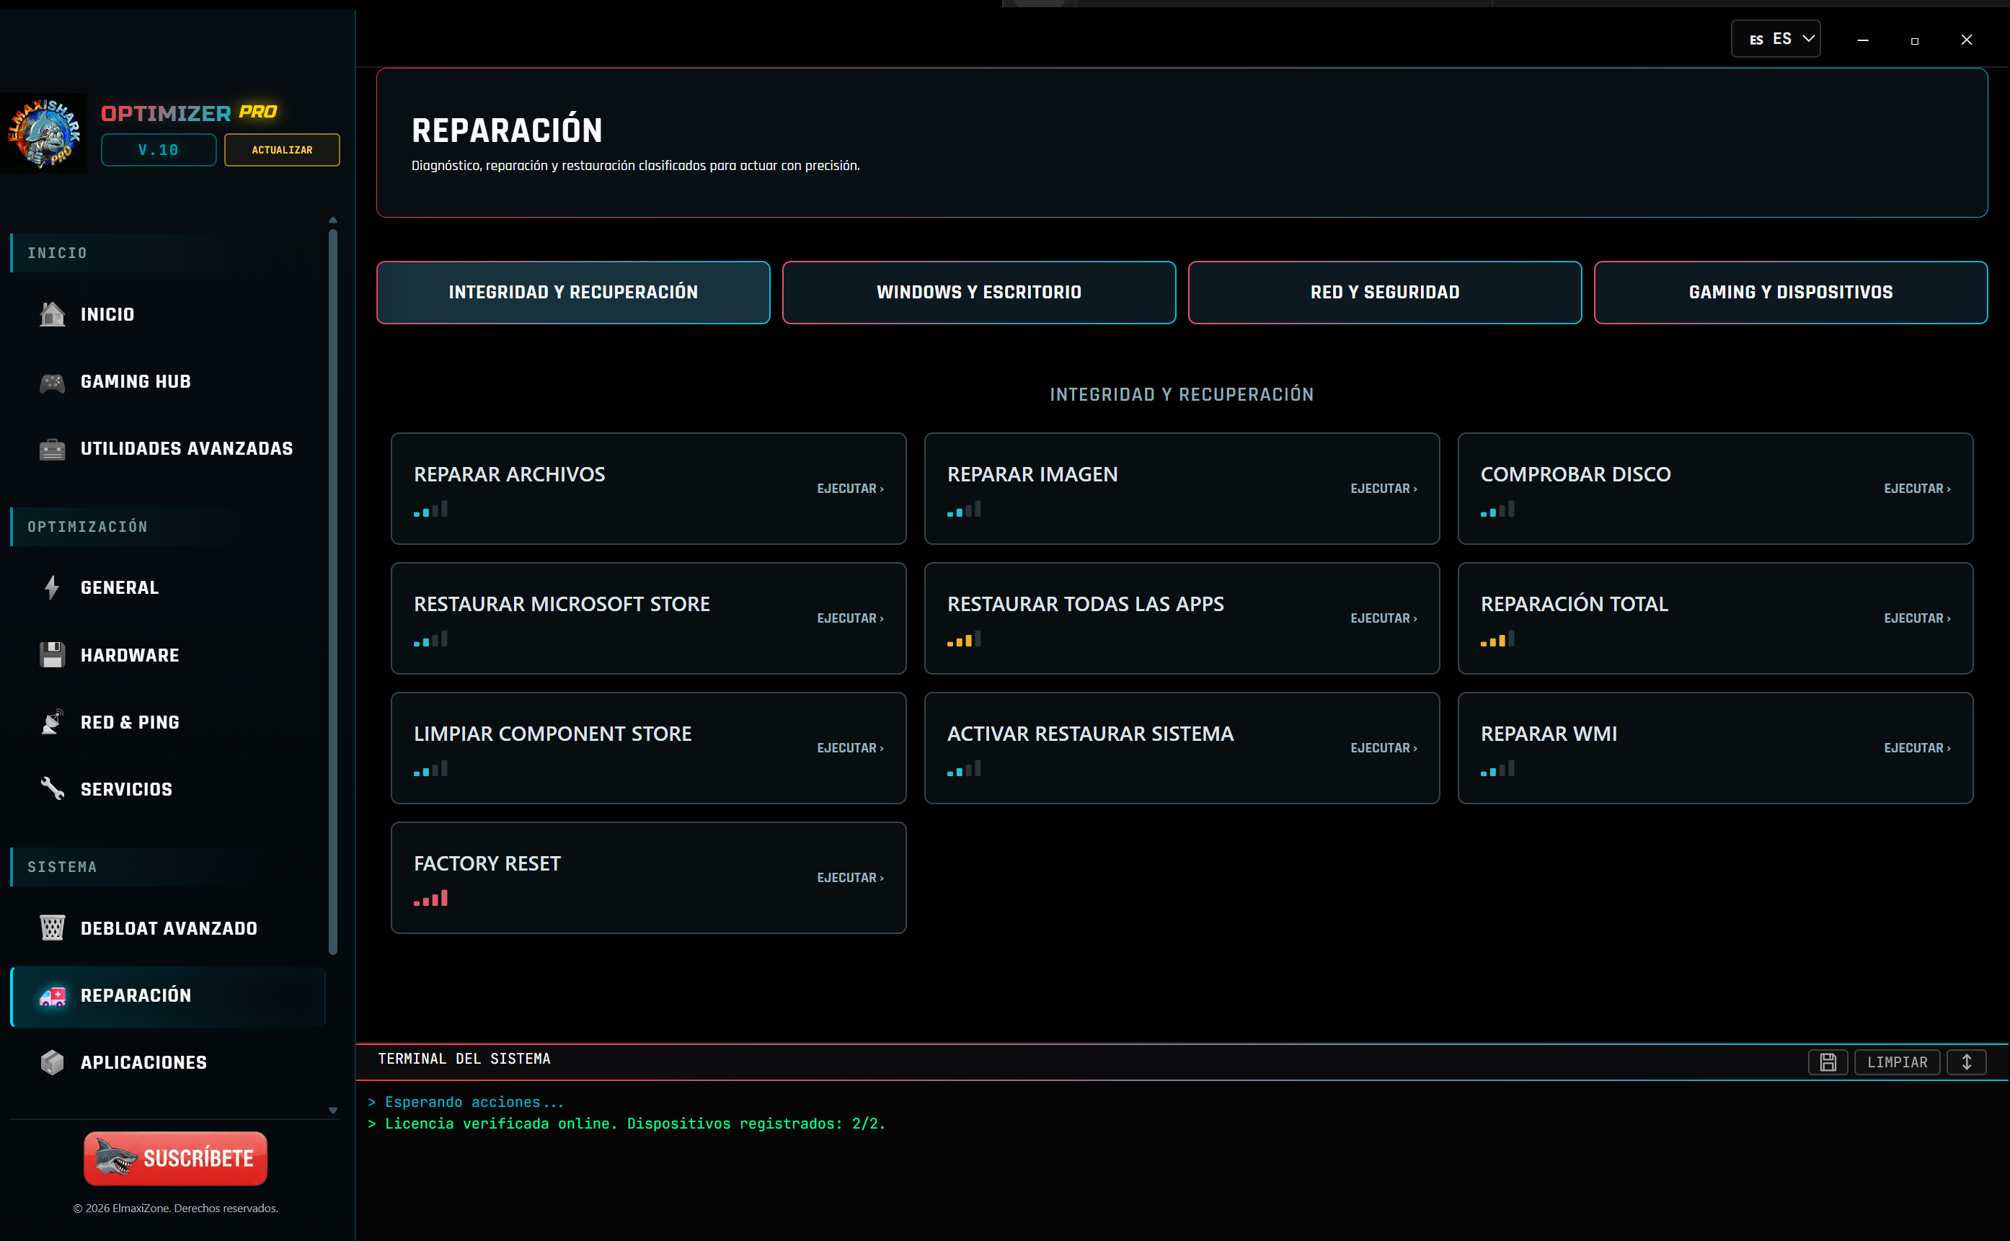Click the 'Licencia verificada online' terminal line

[627, 1124]
